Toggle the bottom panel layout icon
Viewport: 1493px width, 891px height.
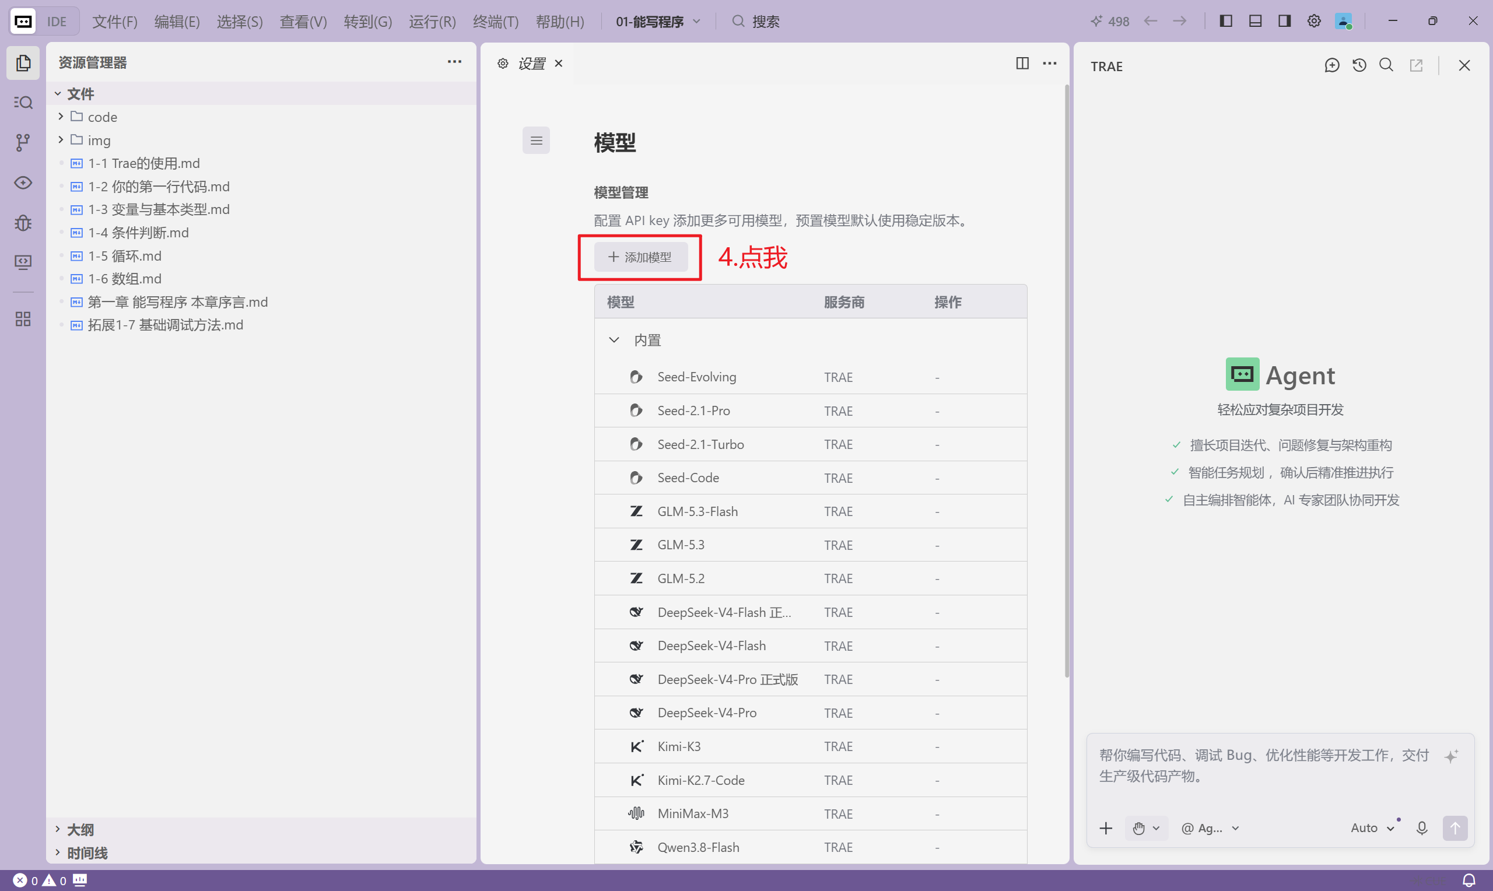coord(1255,21)
